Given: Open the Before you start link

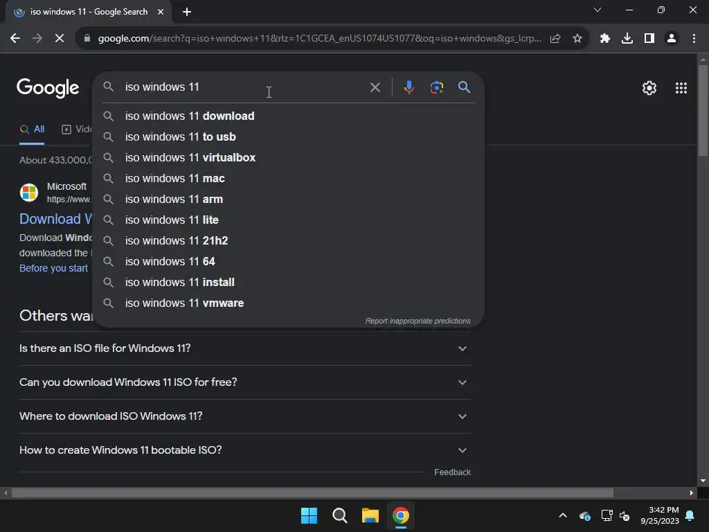Looking at the screenshot, I should (x=53, y=268).
